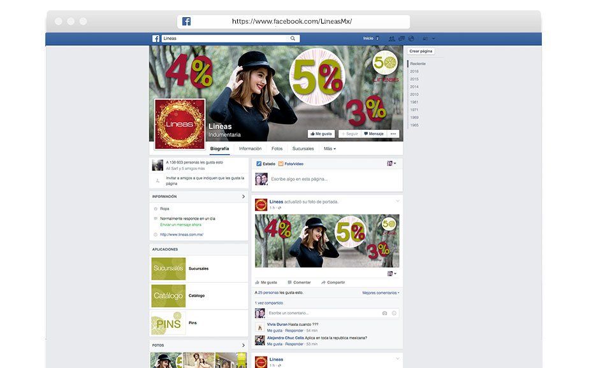Click the 25 personas likes link
Viewport: 589px width, 368px height.
[x=268, y=293]
